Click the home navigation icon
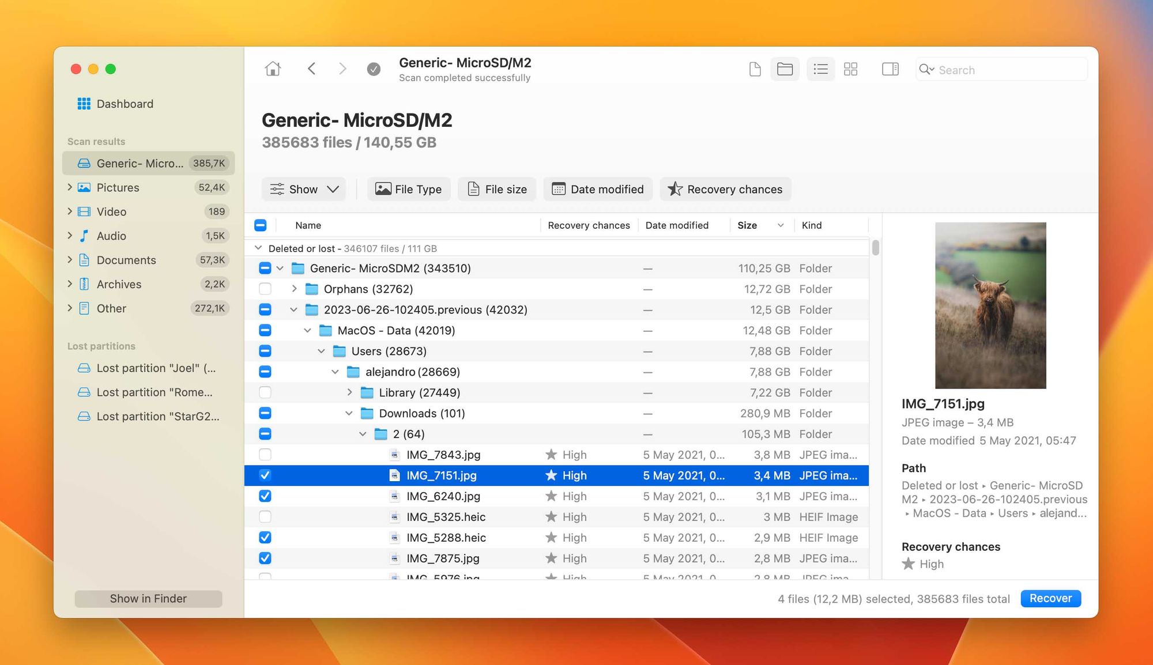The width and height of the screenshot is (1153, 665). coord(273,69)
